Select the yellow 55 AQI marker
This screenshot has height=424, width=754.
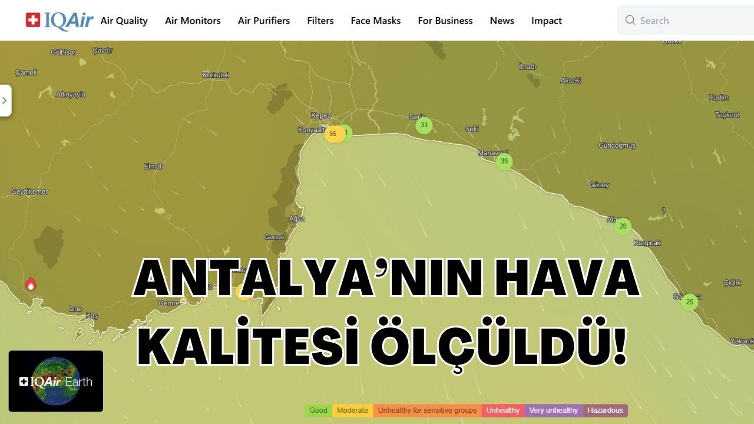(333, 134)
